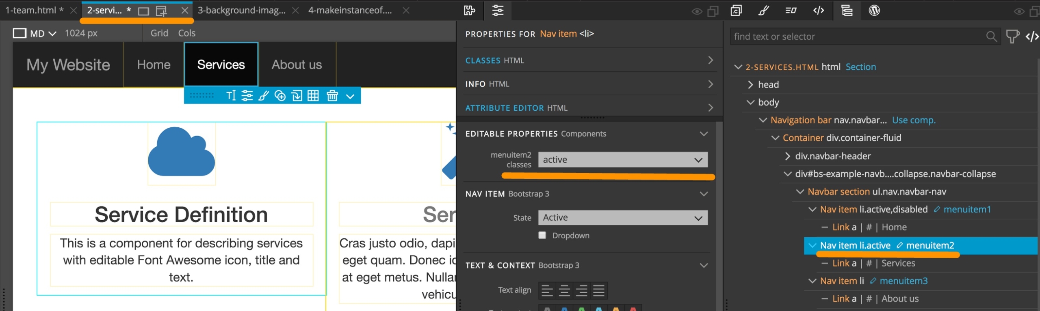Switch to the 3-background-imag tab

242,10
